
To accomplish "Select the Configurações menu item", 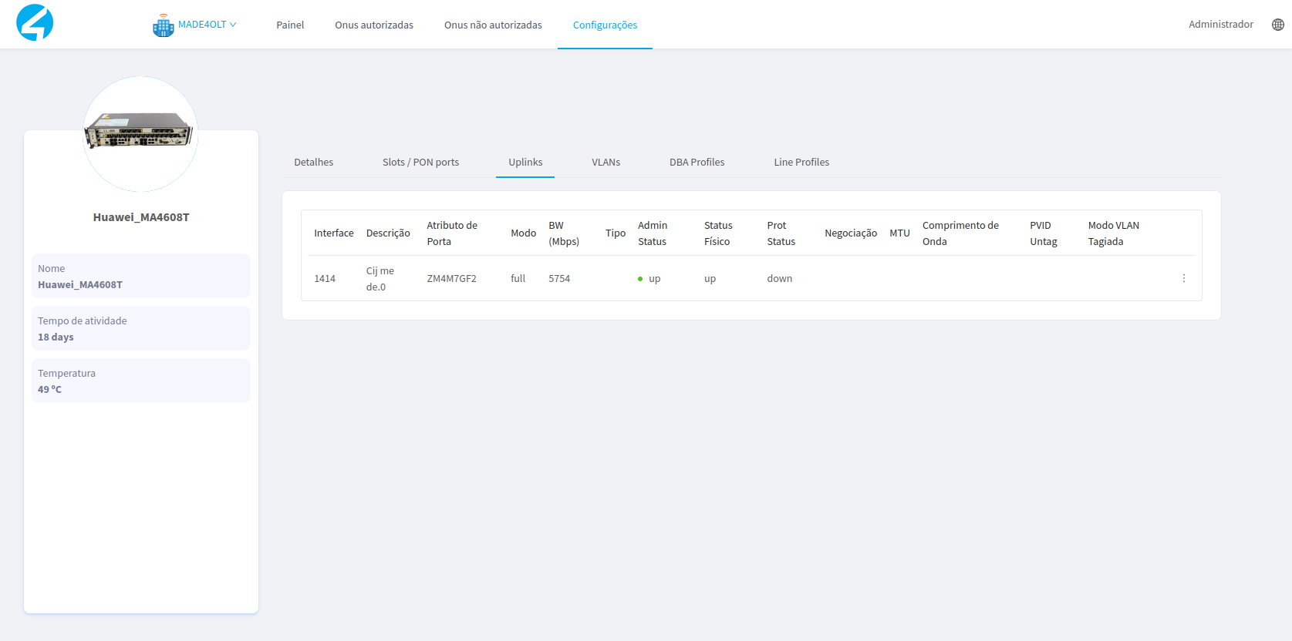I will 605,25.
